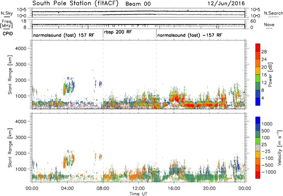
Task: Click the 'Time UT' axis title
Action: pyautogui.click(x=138, y=194)
